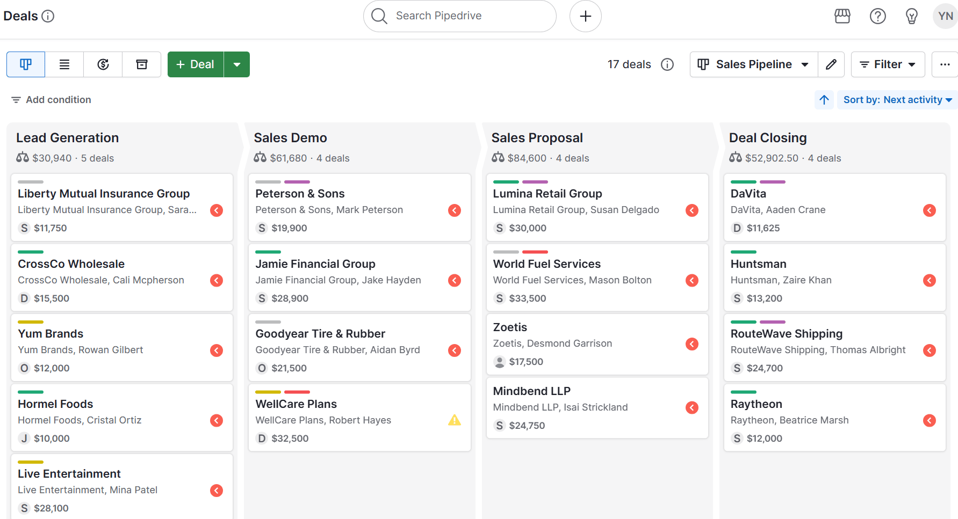The width and height of the screenshot is (958, 519).
Task: Click overdue activity icon on Lumina Retail Group
Action: (692, 210)
